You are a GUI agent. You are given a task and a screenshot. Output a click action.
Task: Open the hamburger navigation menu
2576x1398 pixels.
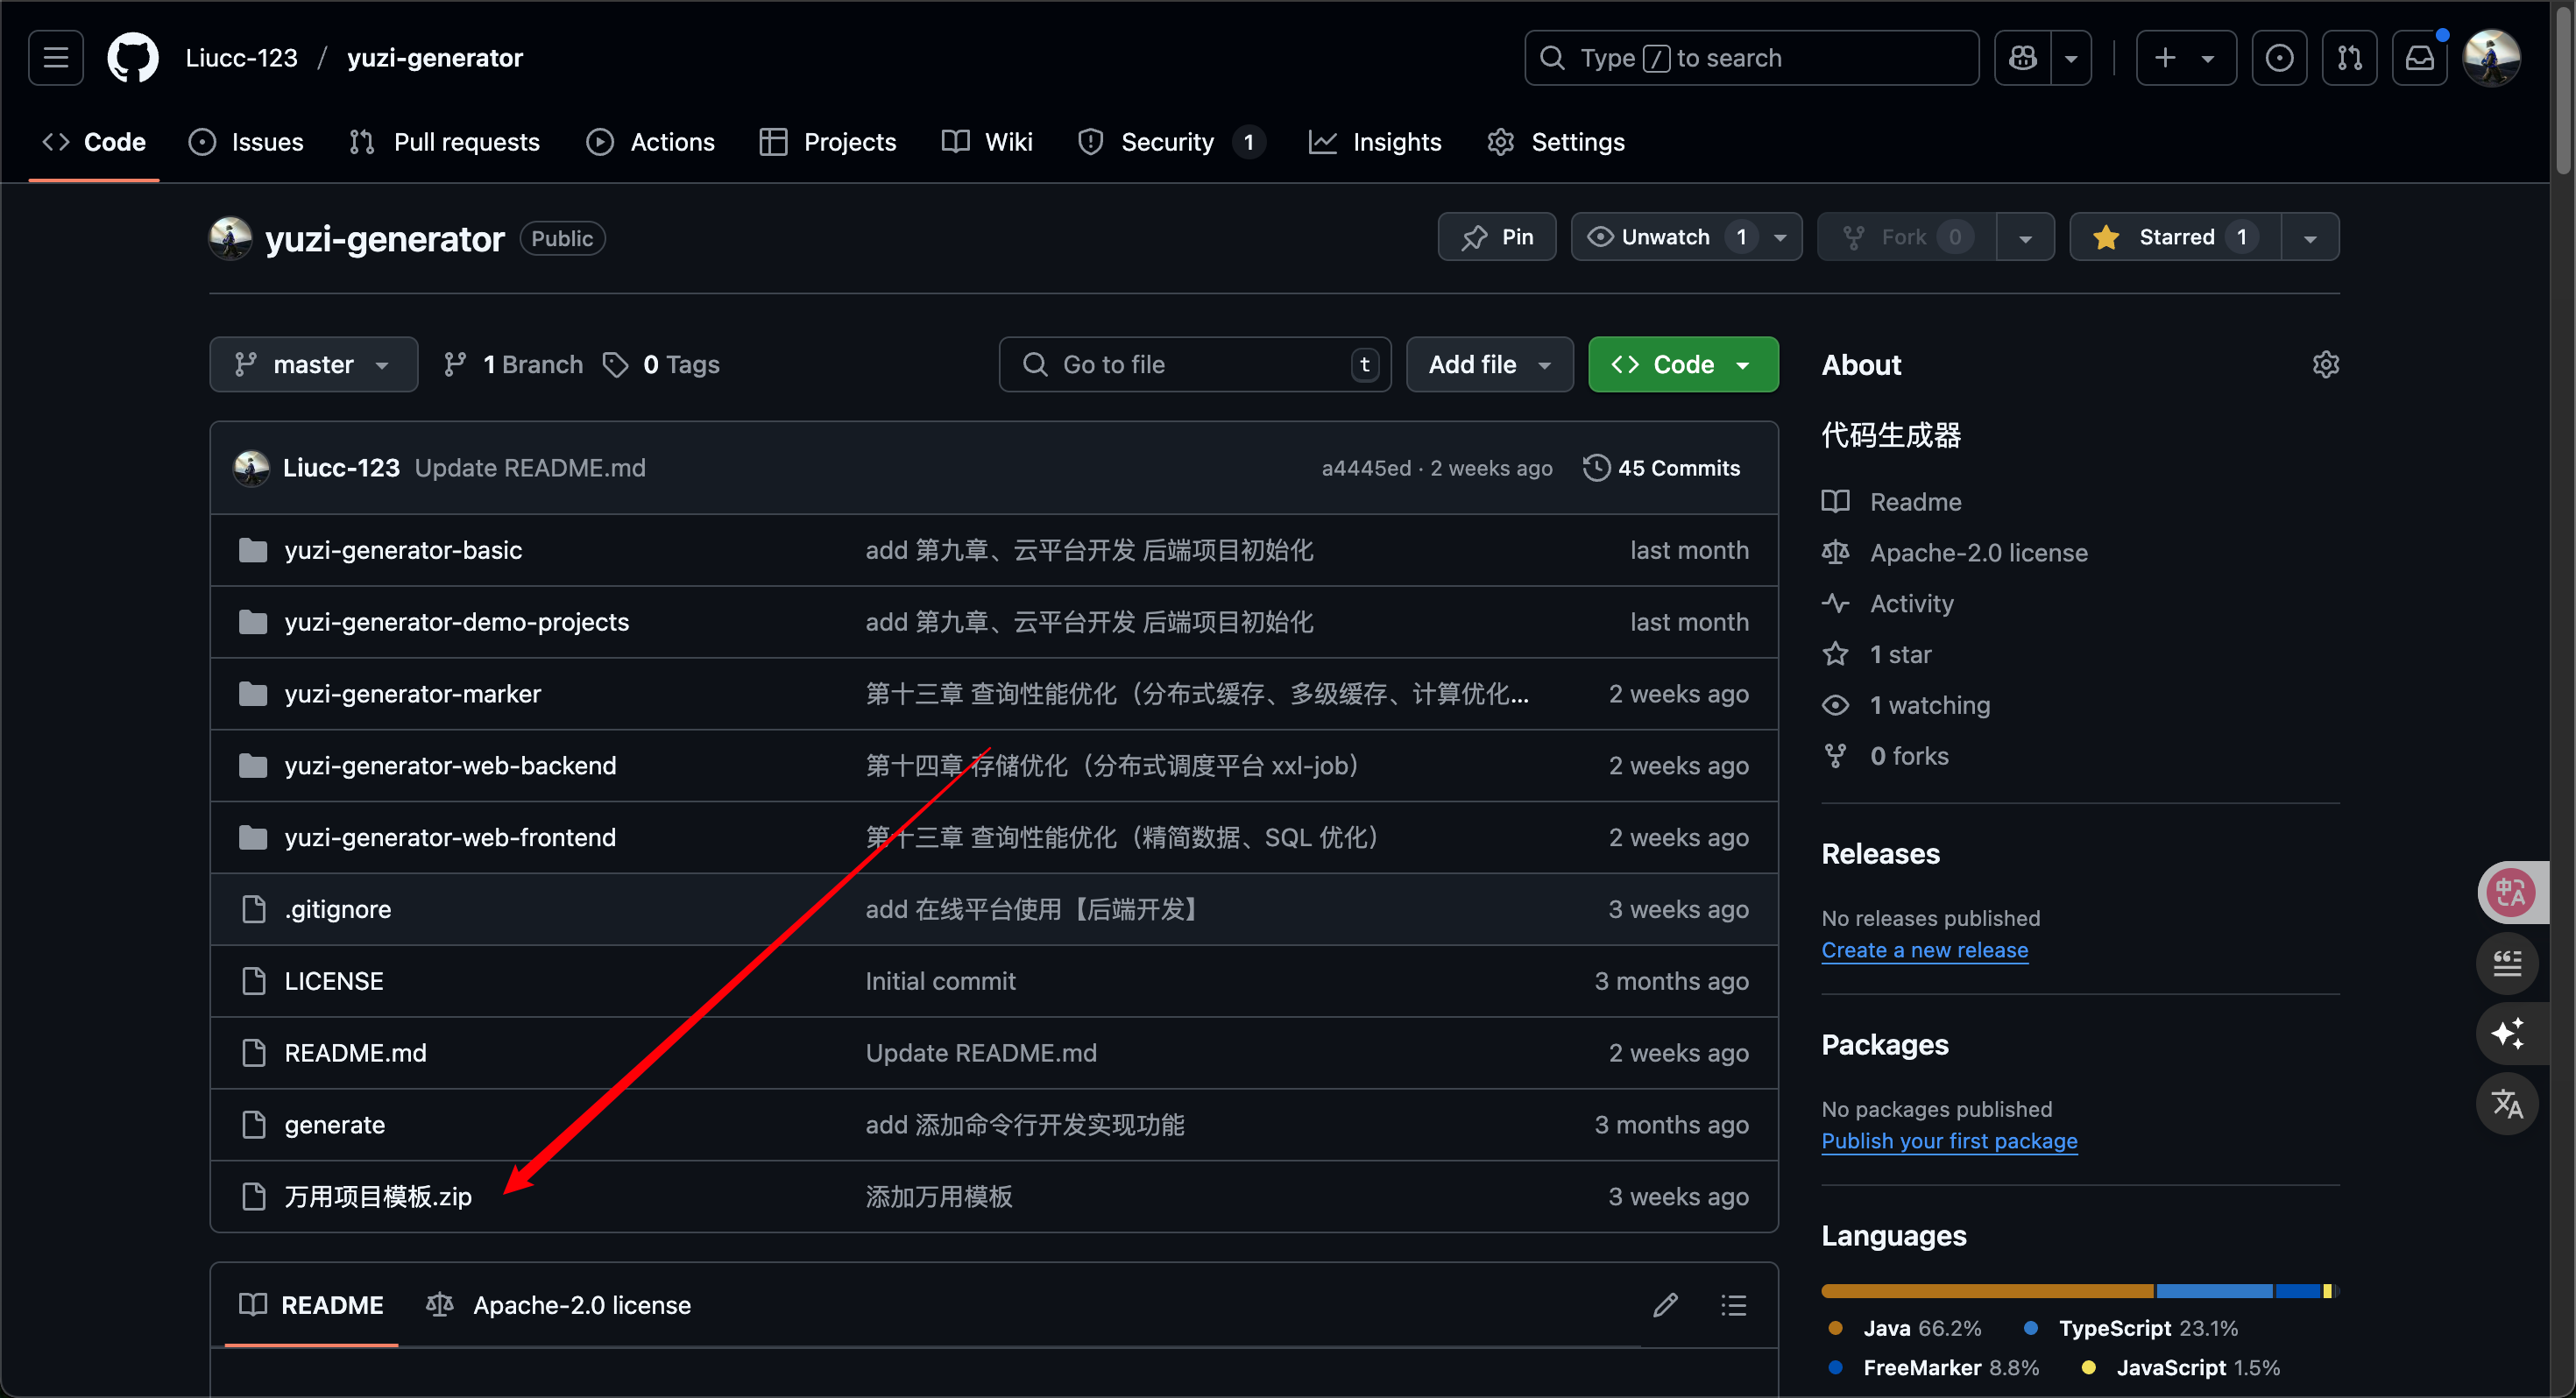(x=56, y=58)
